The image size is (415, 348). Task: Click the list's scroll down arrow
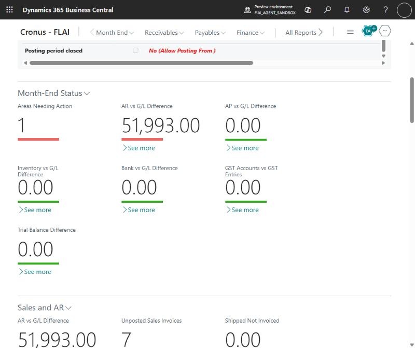tap(383, 56)
